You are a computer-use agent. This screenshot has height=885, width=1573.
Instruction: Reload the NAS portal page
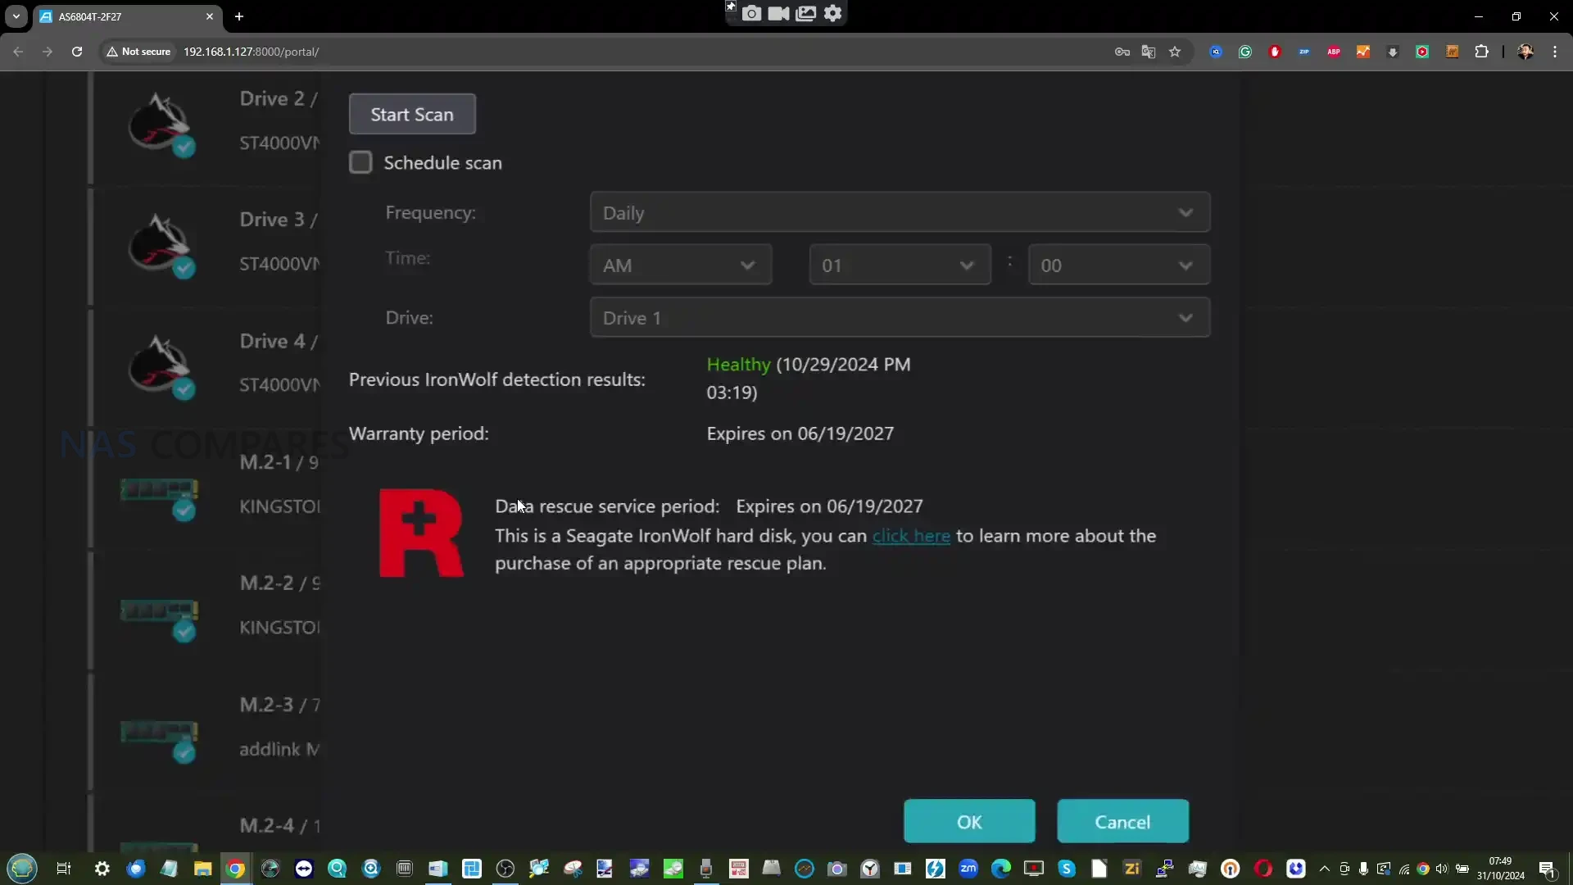point(77,52)
